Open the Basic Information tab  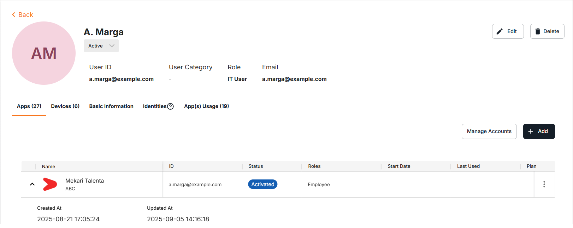111,106
